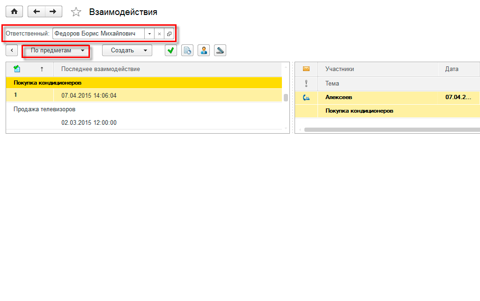Screen dimensions: 480x301
Task: Click the right list horizontal scrollbar
Action: [392, 129]
